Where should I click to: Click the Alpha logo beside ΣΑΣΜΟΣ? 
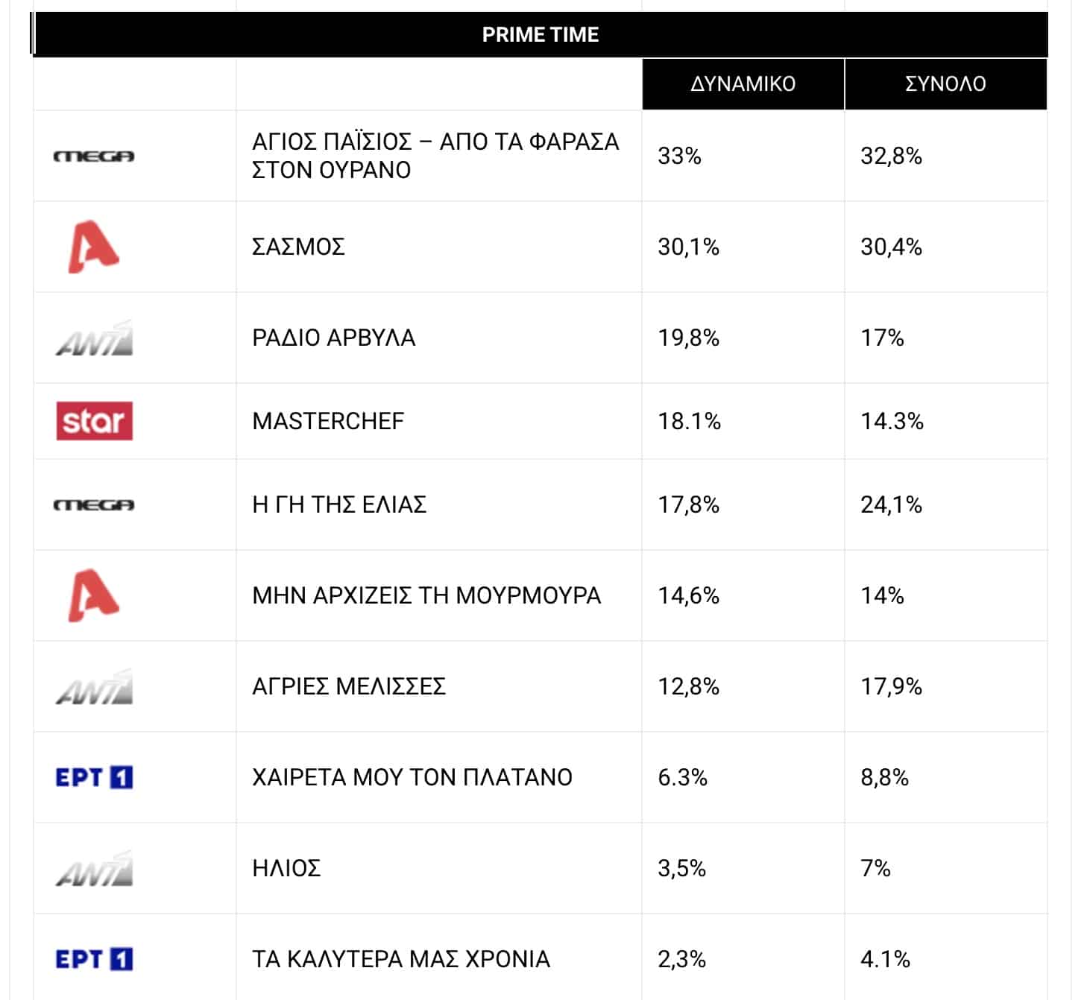pos(93,247)
